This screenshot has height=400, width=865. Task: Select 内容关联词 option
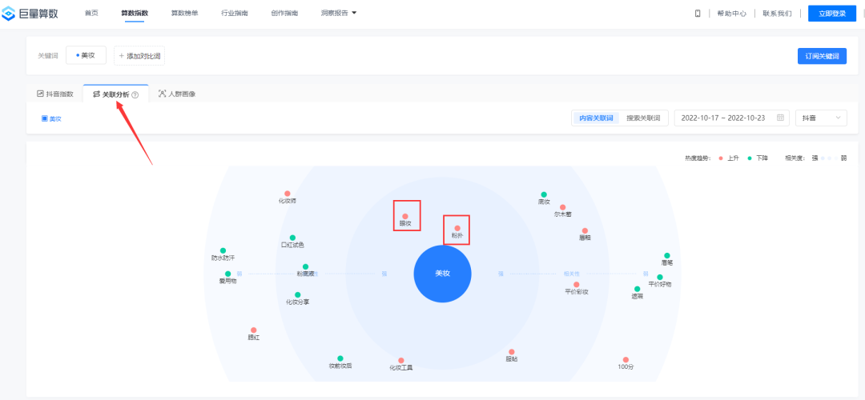coord(596,118)
